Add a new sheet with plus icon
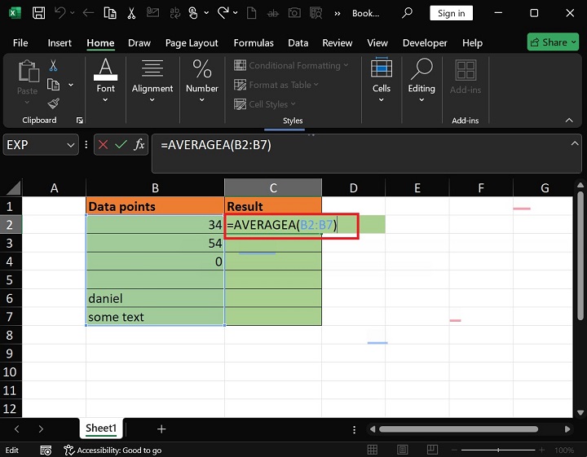Screen dimensions: 587x457 (x=161, y=428)
